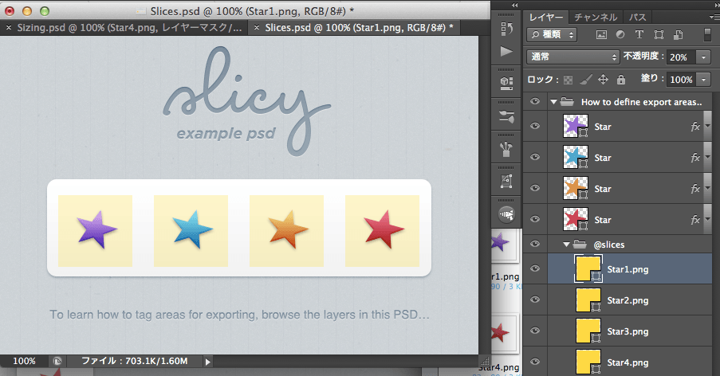720x376 pixels.
Task: Hide the Star1.png layer
Action: pos(535,269)
